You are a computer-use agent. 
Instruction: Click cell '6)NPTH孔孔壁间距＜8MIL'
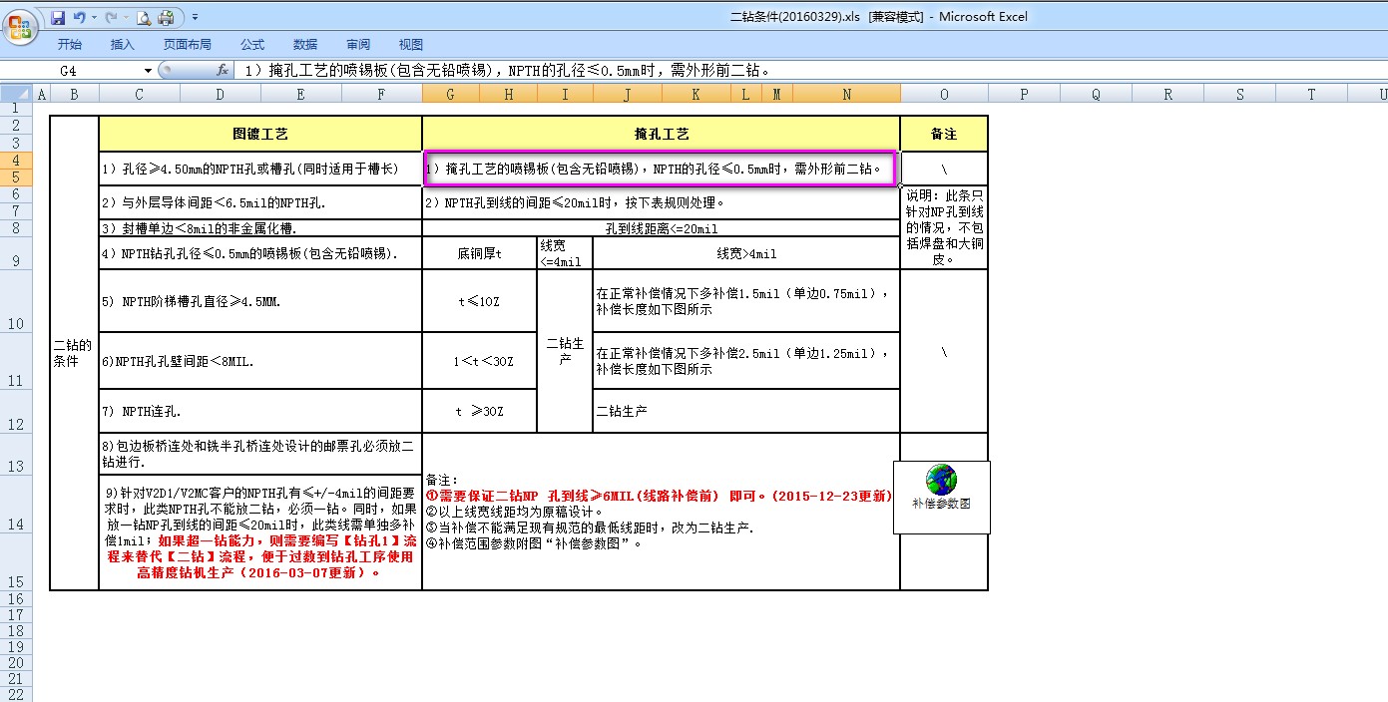[x=260, y=361]
